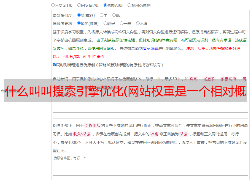Click the 伪原创后 highlighted tag
The image size is (251, 181).
(93, 125)
